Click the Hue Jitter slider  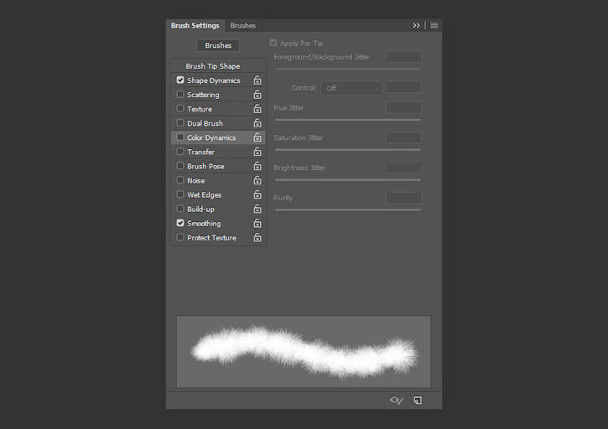[x=348, y=120]
